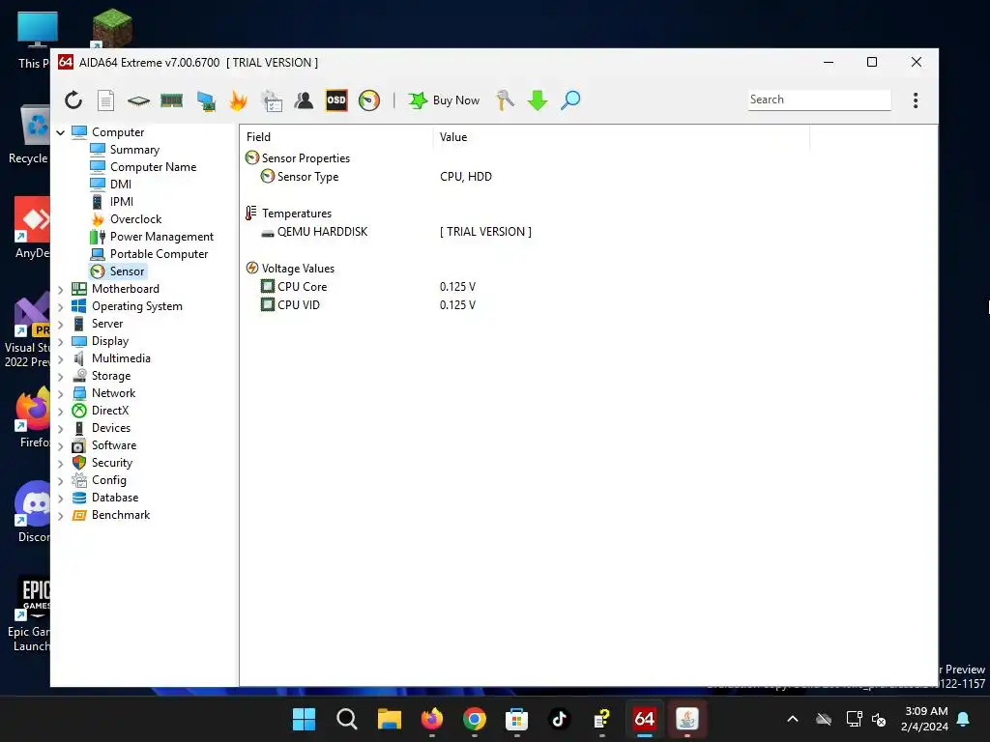
Task: Open the Discord desktop shortcut
Action: click(33, 512)
